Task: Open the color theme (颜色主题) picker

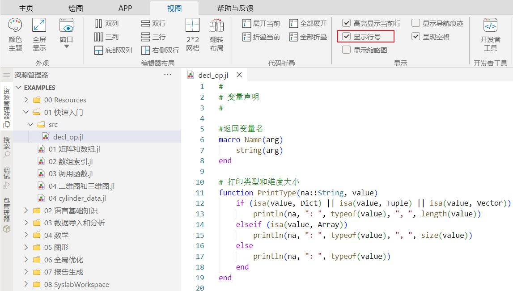Action: (x=15, y=34)
